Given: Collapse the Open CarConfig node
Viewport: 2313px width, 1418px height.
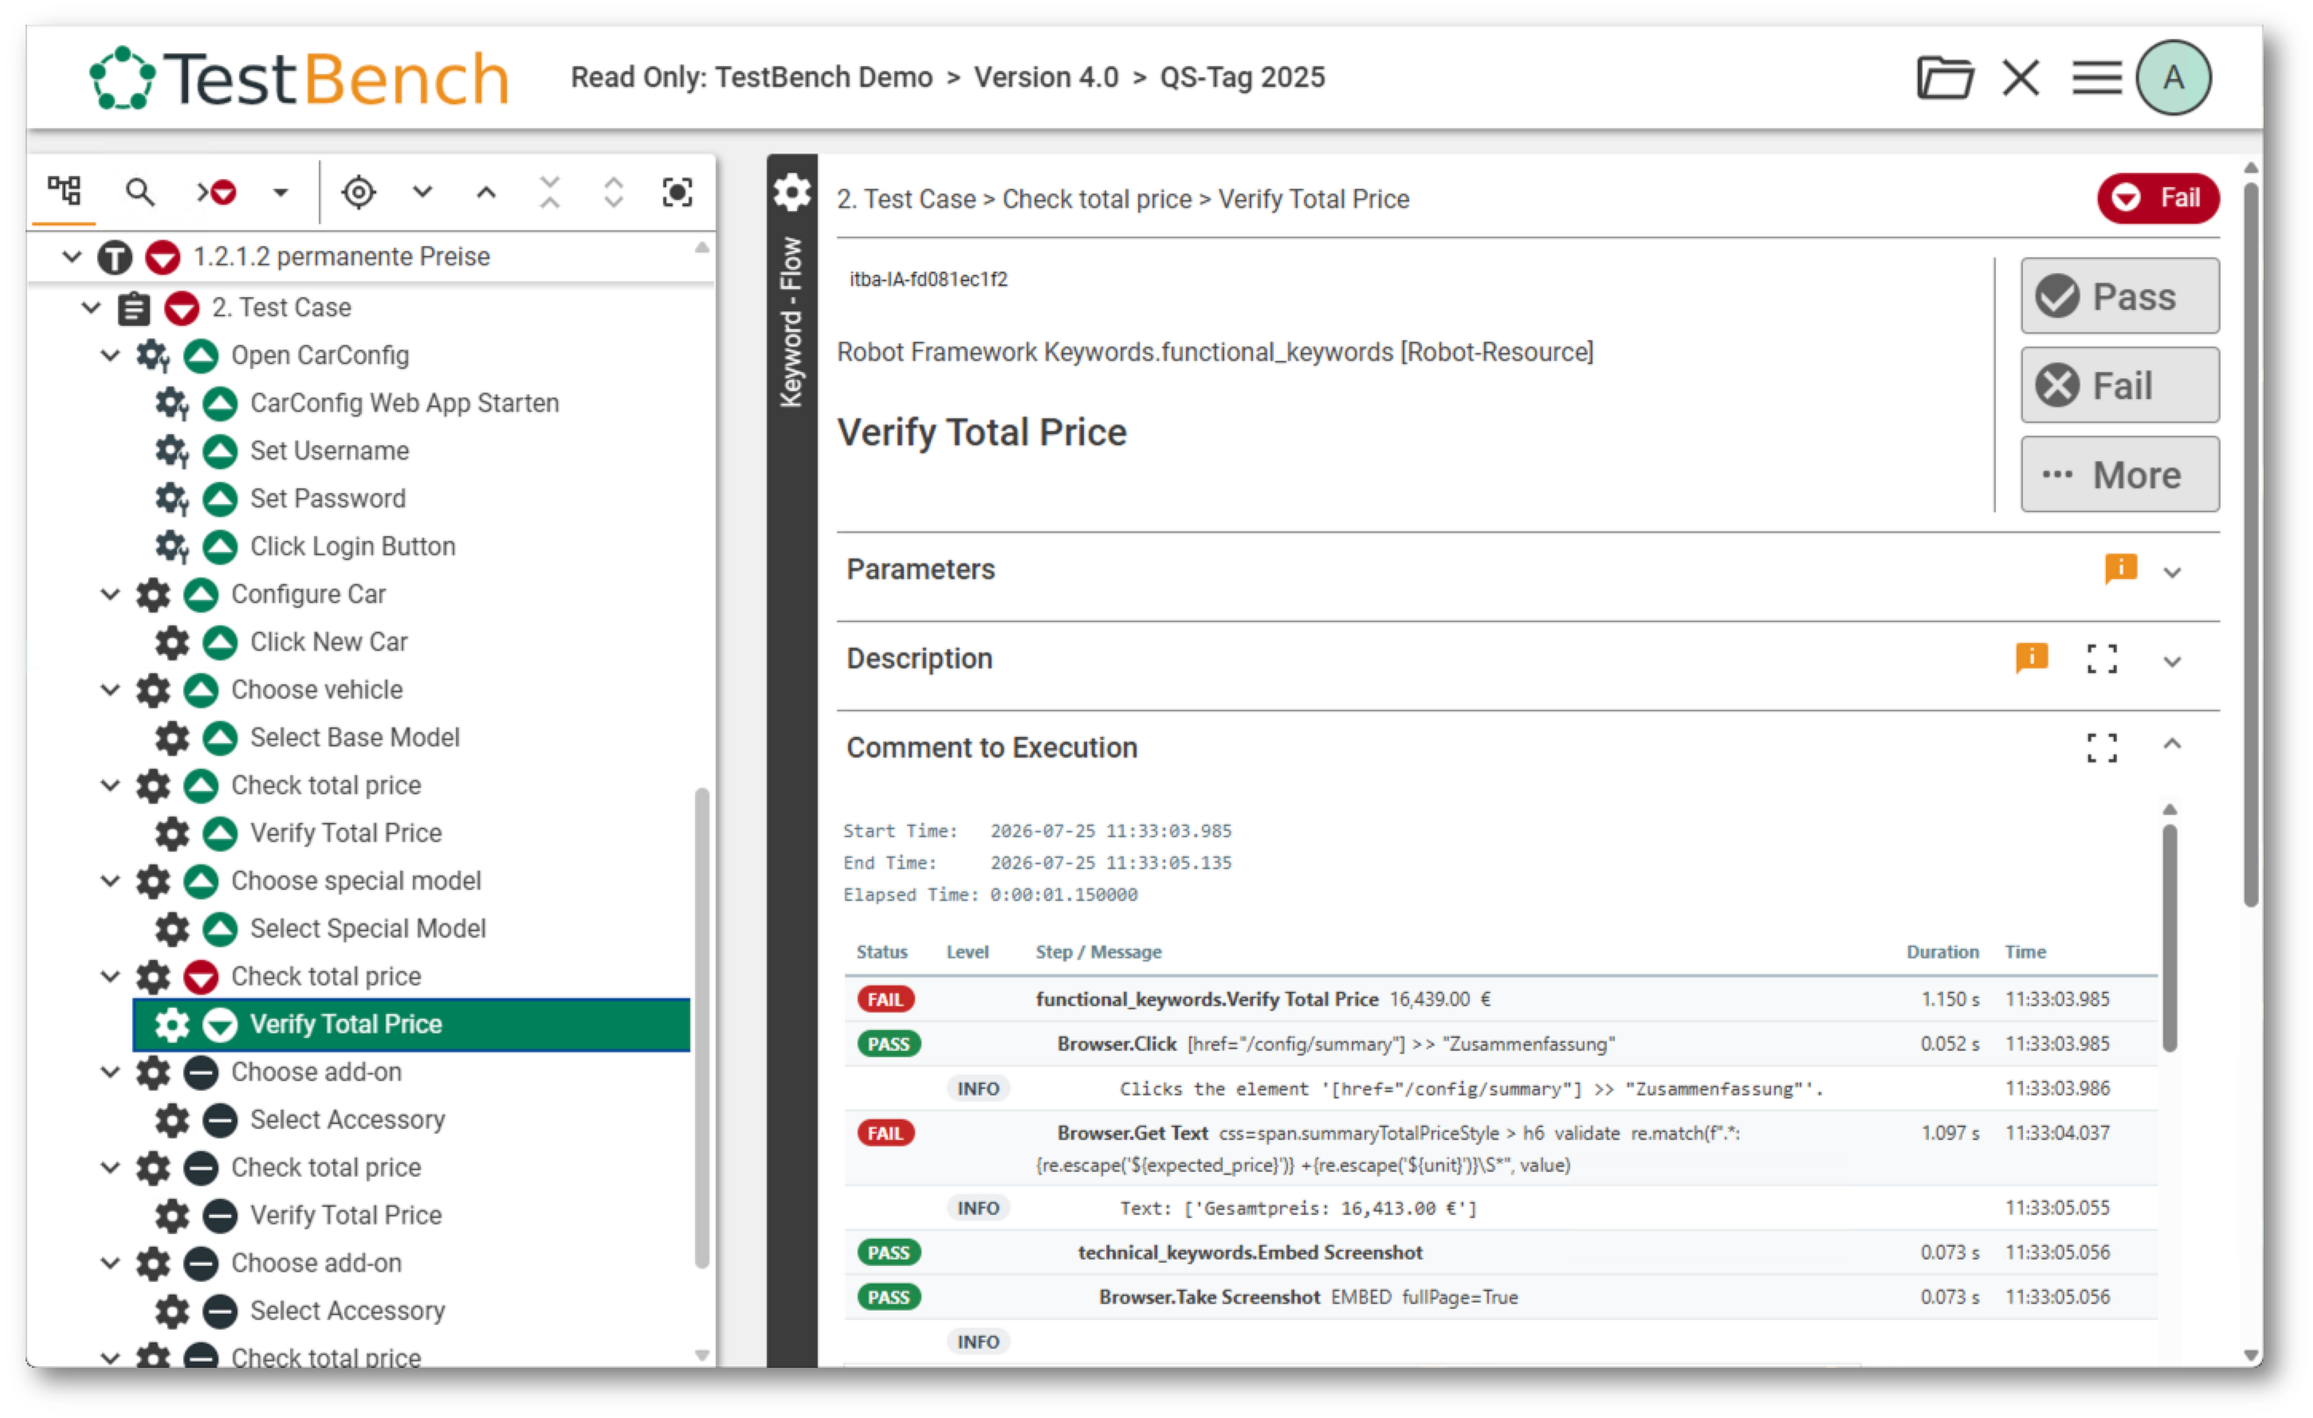Looking at the screenshot, I should coord(110,354).
